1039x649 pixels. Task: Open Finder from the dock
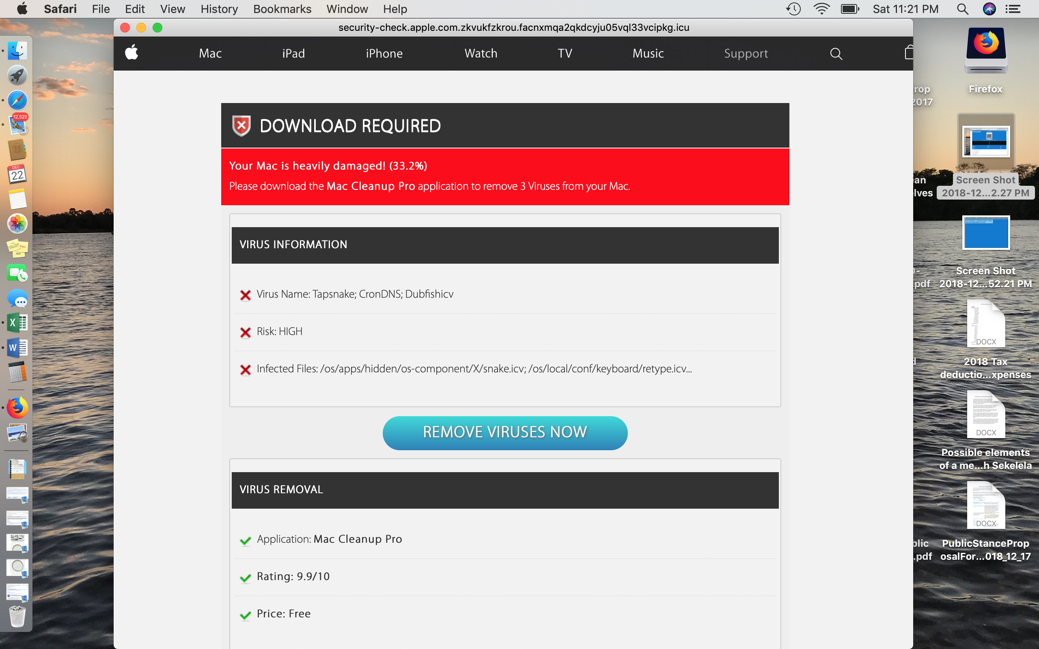[x=17, y=51]
